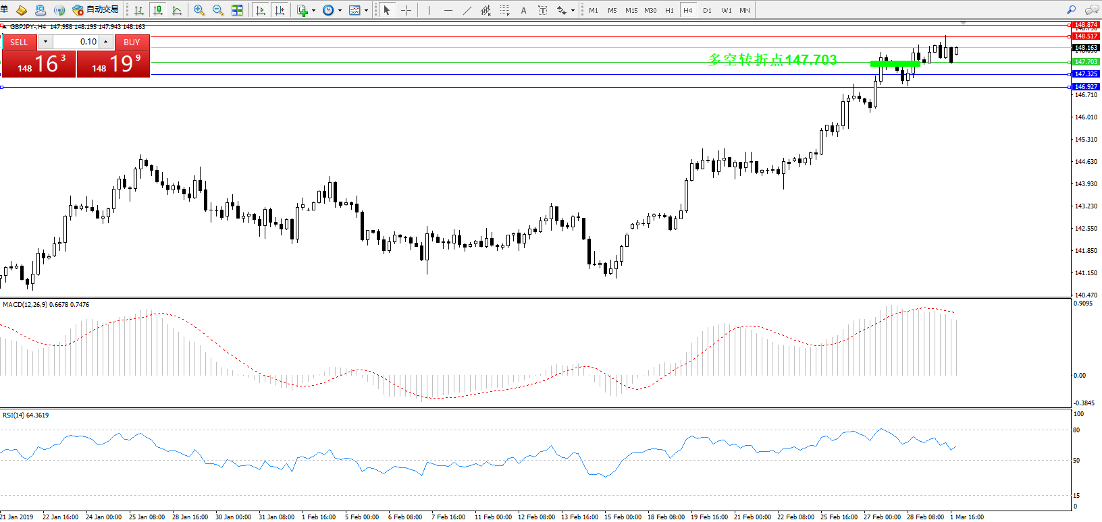Open the search magnifier in toolbar

coord(1071,10)
